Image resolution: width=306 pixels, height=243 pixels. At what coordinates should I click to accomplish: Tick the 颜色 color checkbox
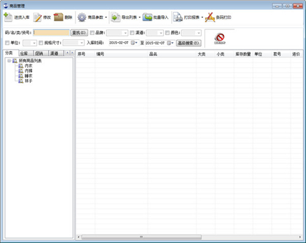pos(168,33)
